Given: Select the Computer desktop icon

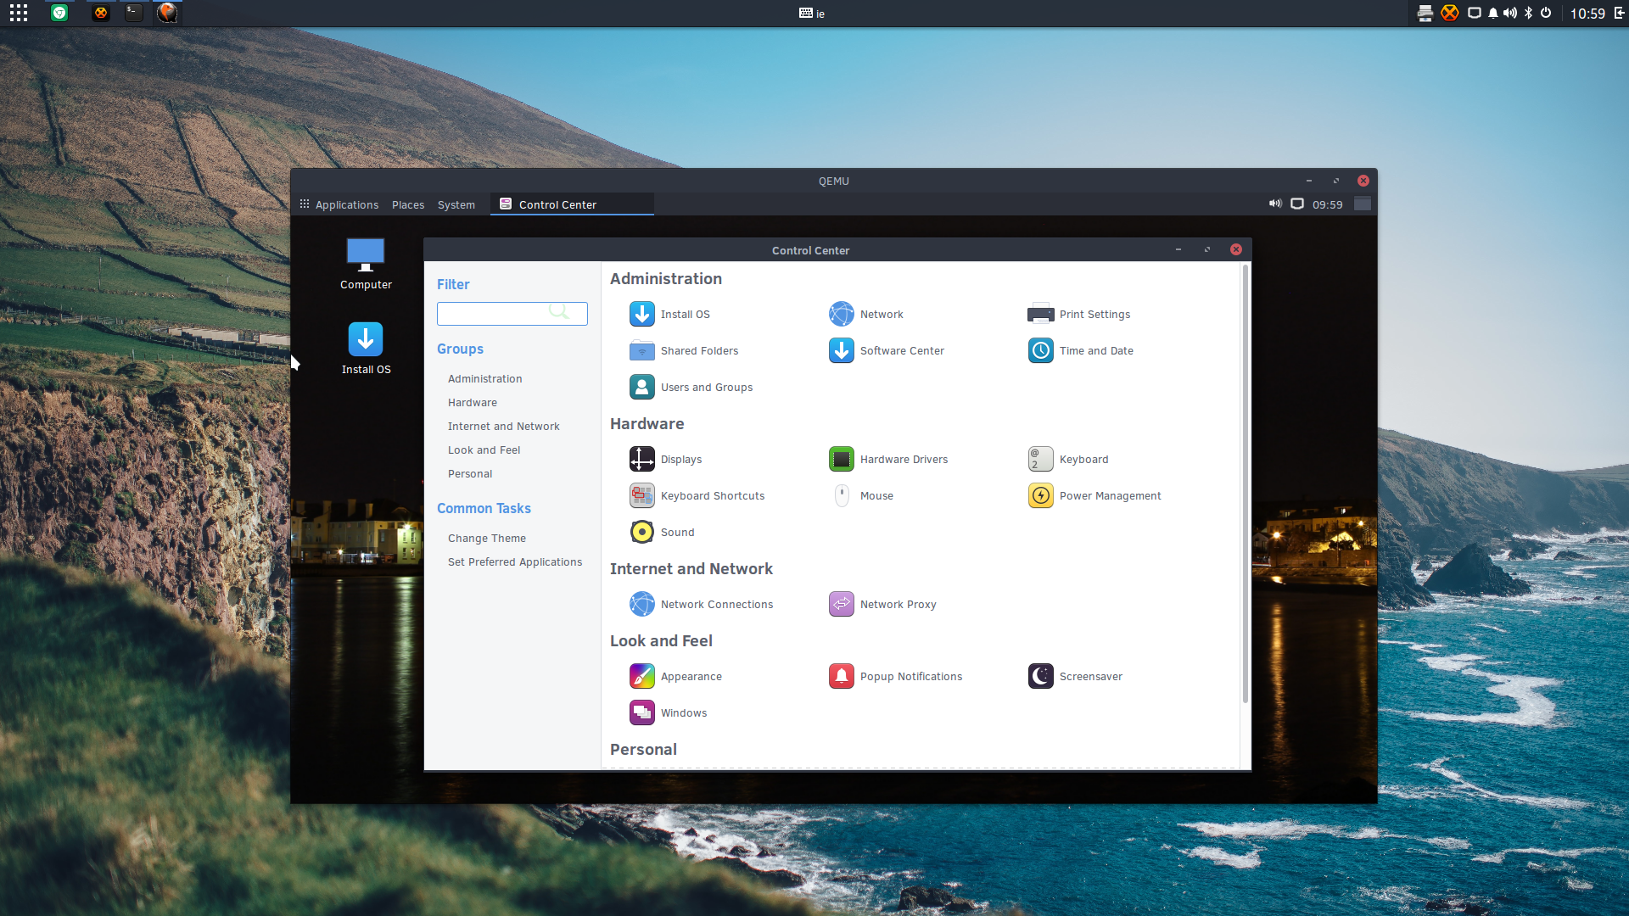Looking at the screenshot, I should click(366, 264).
